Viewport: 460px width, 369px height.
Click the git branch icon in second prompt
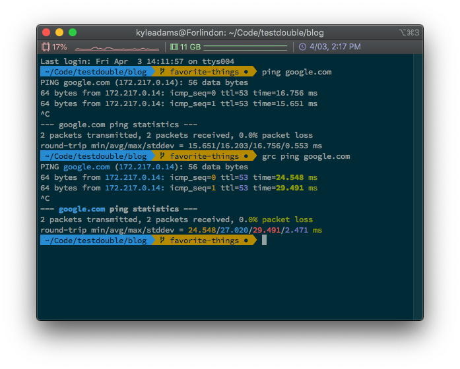point(162,156)
